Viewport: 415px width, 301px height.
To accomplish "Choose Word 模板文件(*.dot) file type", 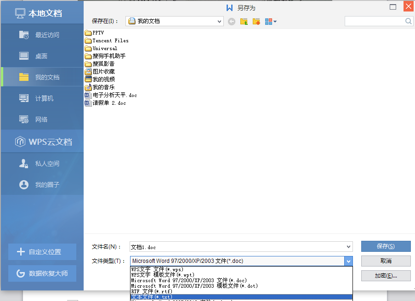I will [241, 286].
